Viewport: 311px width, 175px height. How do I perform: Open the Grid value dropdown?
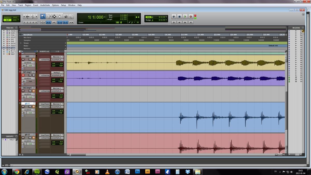coord(166,17)
